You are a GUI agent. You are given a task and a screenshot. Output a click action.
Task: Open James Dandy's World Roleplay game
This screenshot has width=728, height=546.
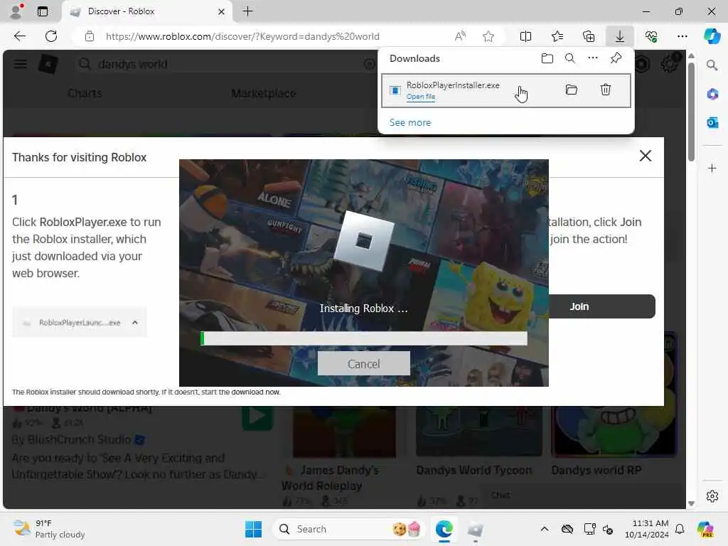331,478
